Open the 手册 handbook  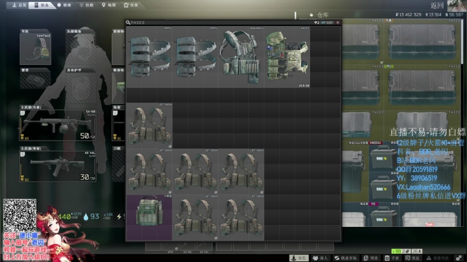392,258
